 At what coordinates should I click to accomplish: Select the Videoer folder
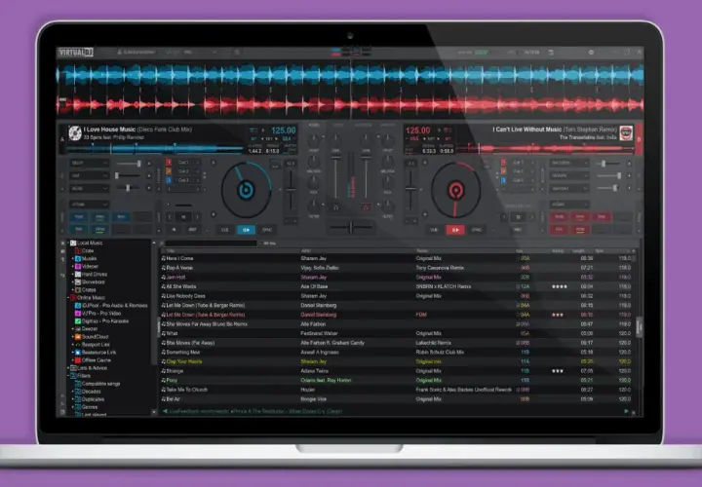(x=86, y=267)
